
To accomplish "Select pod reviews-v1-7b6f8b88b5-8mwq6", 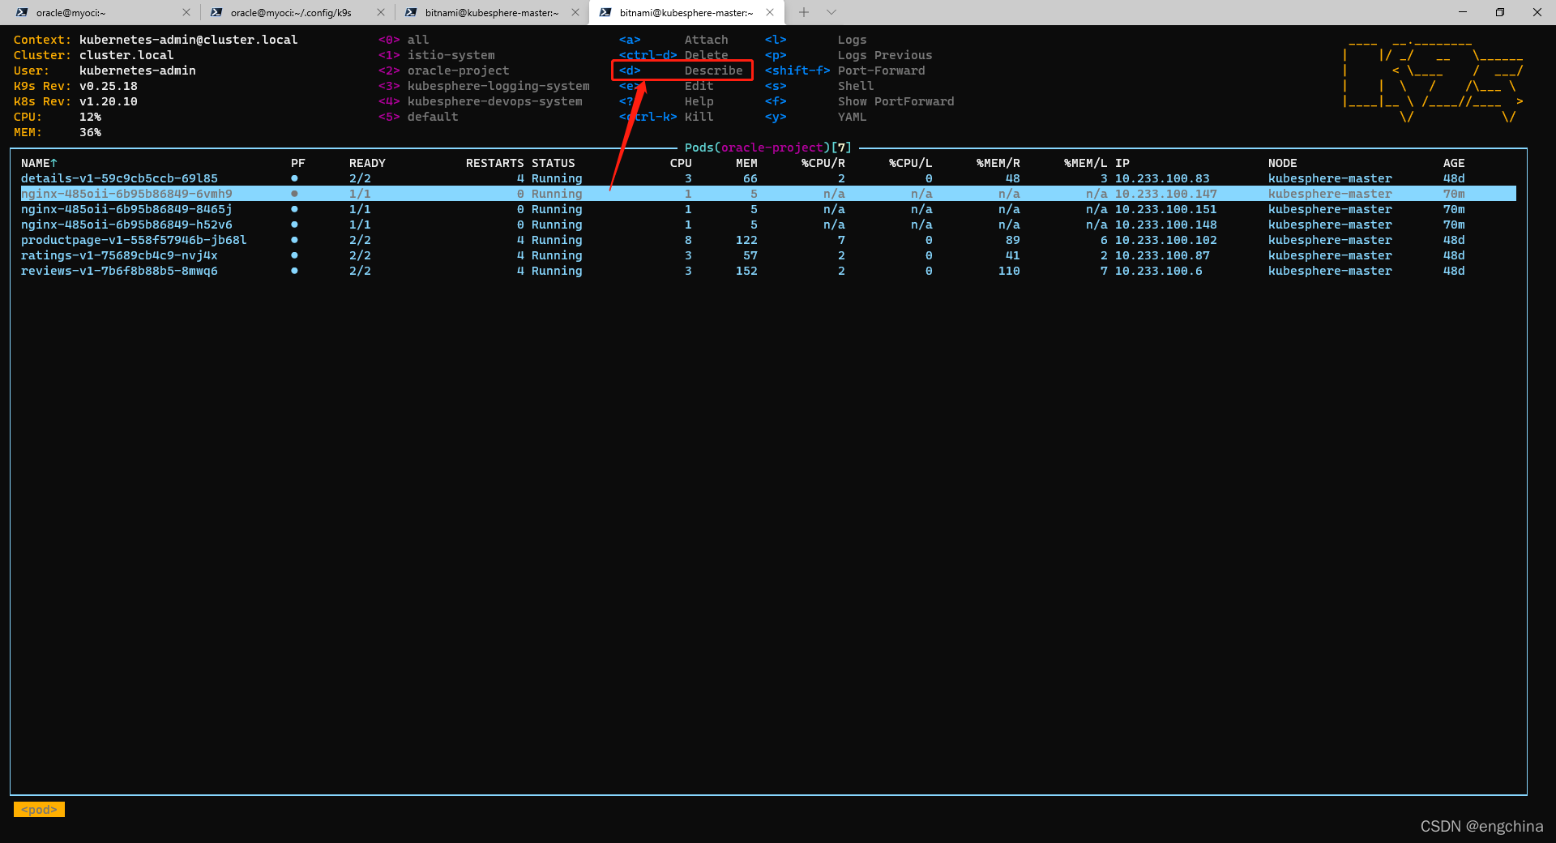I will tap(119, 271).
